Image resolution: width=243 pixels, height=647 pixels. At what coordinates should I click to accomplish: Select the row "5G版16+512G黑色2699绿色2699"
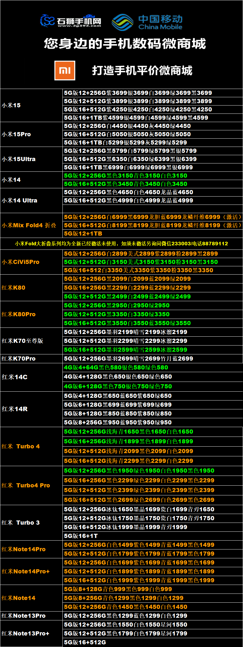153,500
